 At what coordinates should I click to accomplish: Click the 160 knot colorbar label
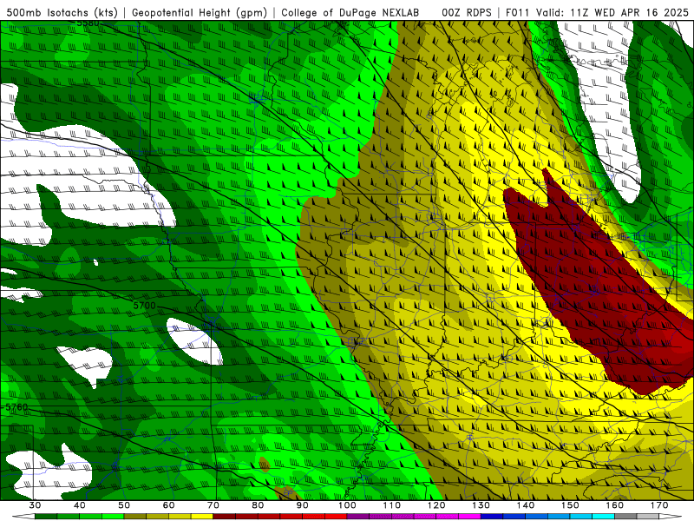(615, 505)
